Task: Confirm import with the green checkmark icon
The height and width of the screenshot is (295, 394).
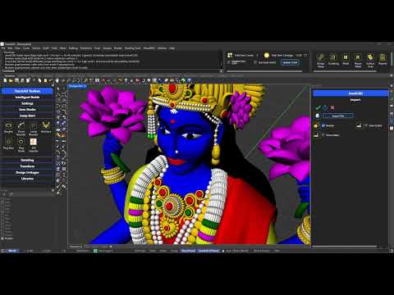Action: click(318, 107)
